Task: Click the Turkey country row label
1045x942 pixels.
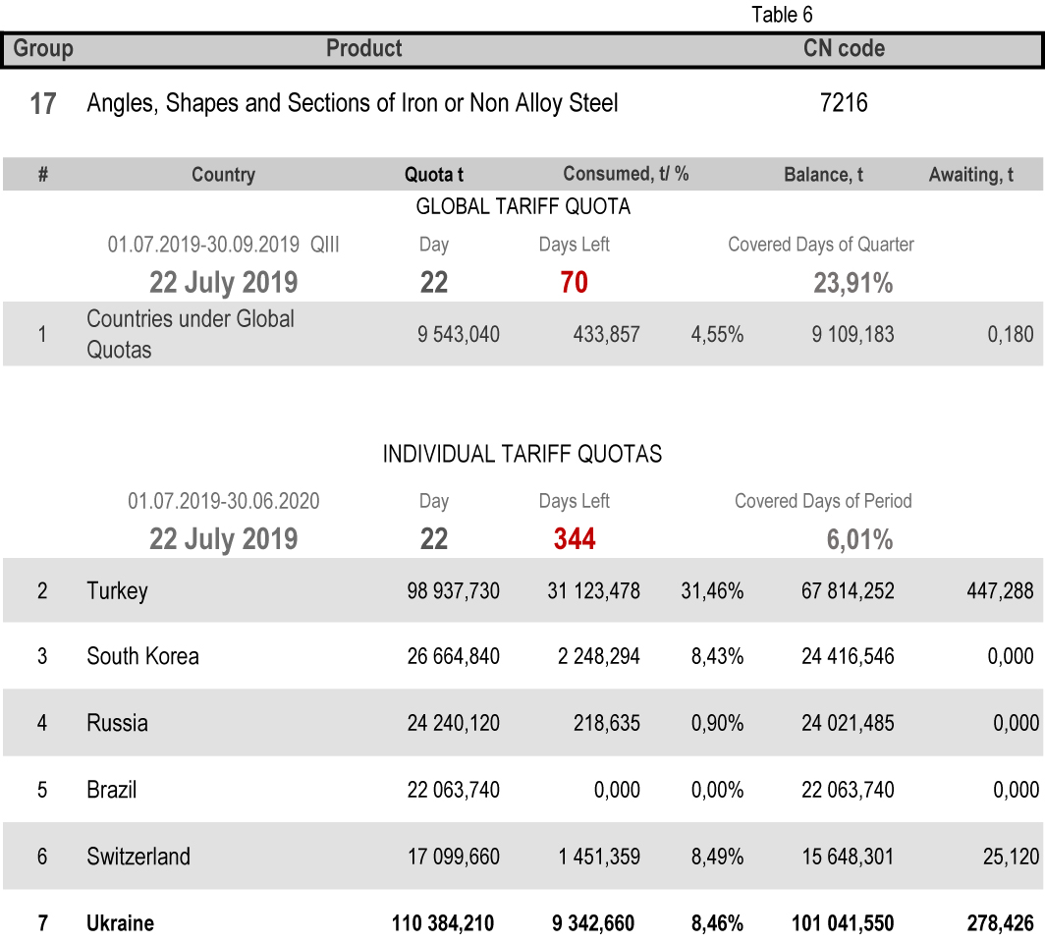Action: (x=117, y=590)
